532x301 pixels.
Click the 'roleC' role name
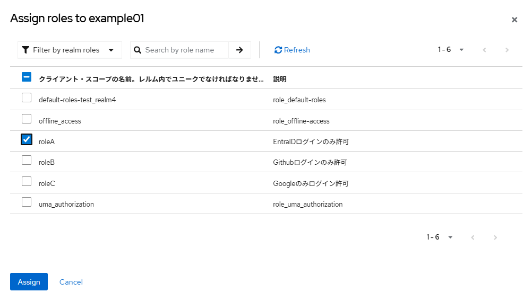tap(47, 183)
